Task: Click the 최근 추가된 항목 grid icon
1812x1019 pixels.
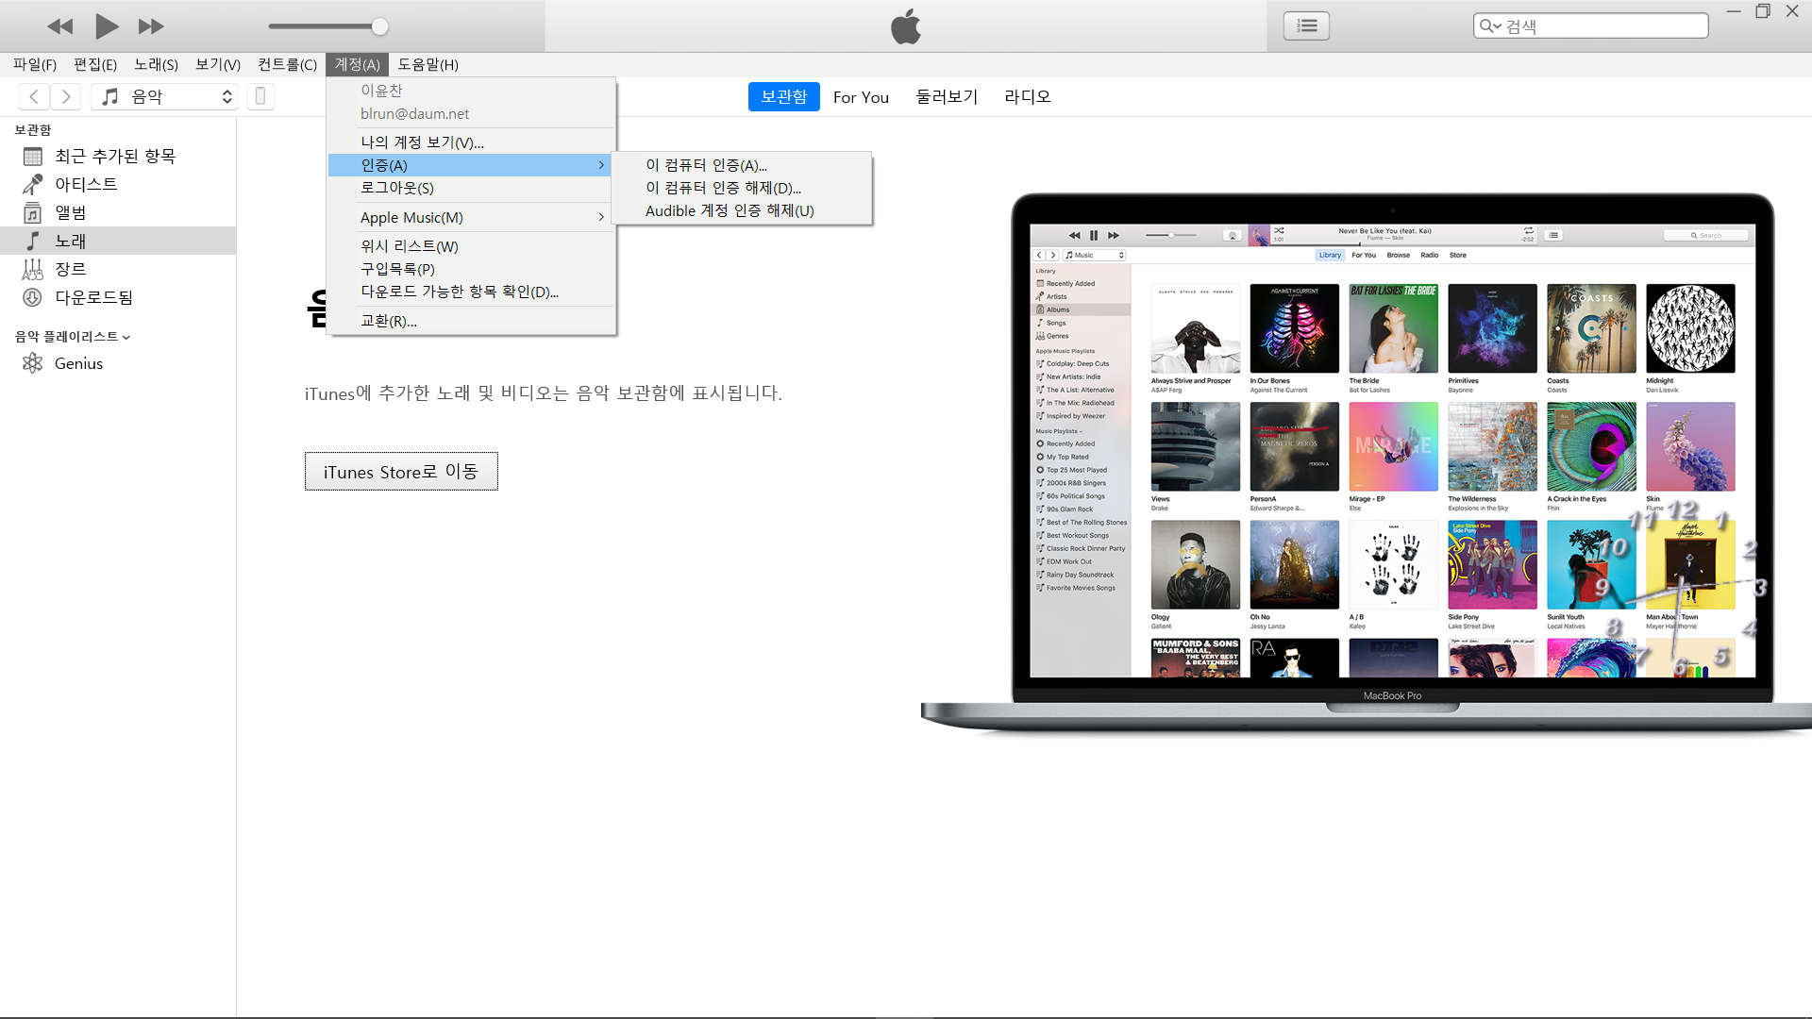Action: (x=33, y=156)
